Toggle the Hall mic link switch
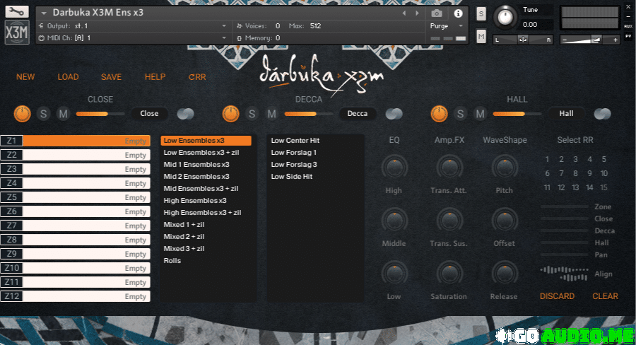Viewport: 636px width, 345px height. 602,114
